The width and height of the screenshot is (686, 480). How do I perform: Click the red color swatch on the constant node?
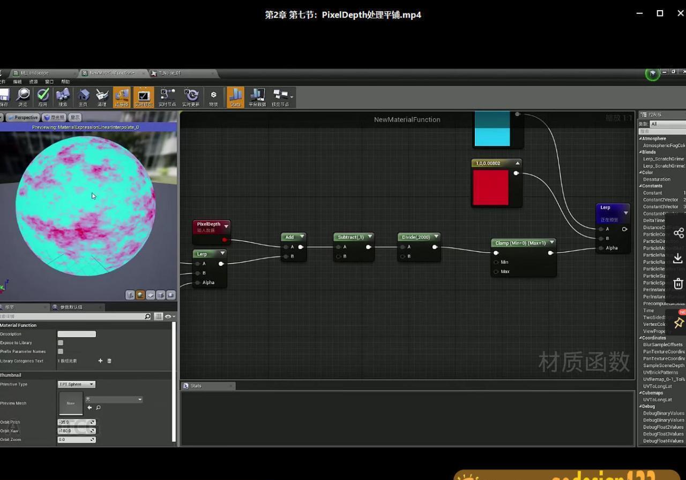point(491,187)
